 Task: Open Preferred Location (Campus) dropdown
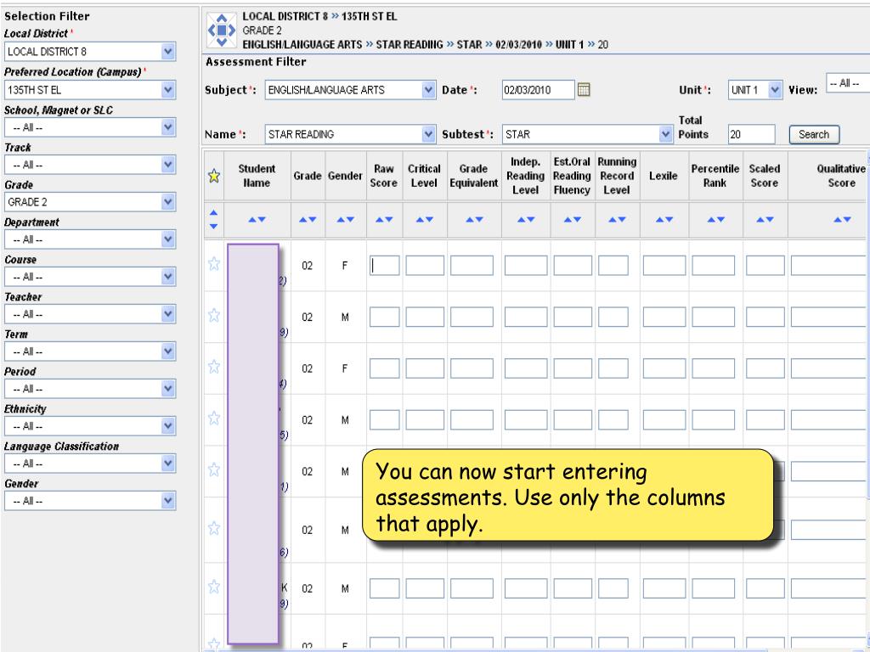90,90
